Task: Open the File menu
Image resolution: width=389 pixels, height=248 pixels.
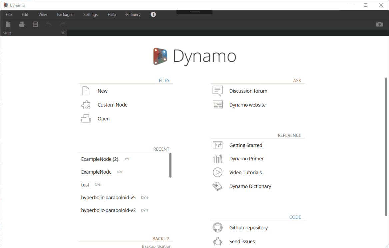Action: 9,14
